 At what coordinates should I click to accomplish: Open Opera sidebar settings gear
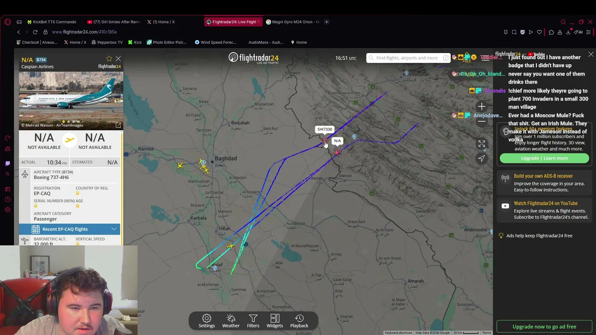7,210
